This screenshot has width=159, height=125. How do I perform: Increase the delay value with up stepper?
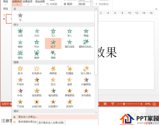(x=91, y=3)
